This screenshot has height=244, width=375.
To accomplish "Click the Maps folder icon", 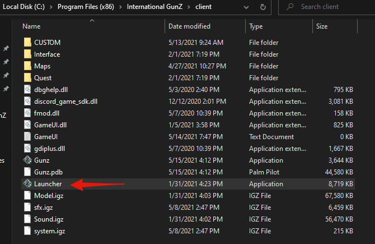I will click(27, 66).
